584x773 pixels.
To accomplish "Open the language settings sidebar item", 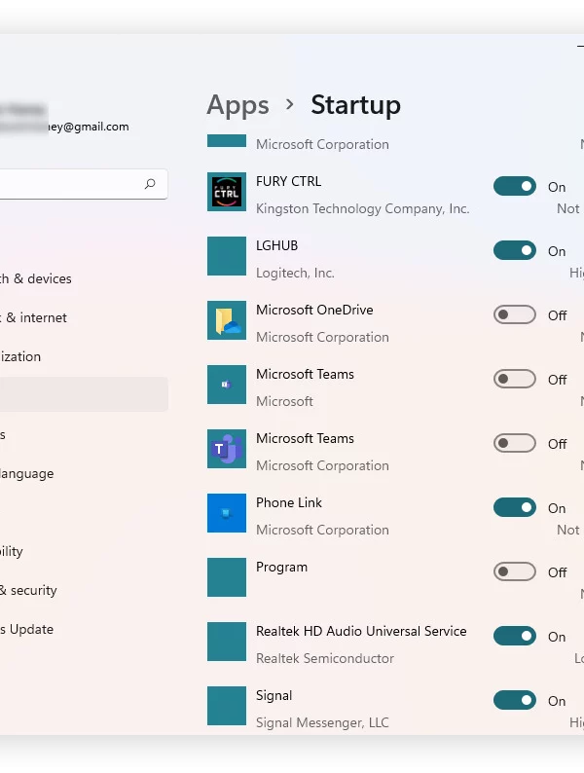I will 27,474.
